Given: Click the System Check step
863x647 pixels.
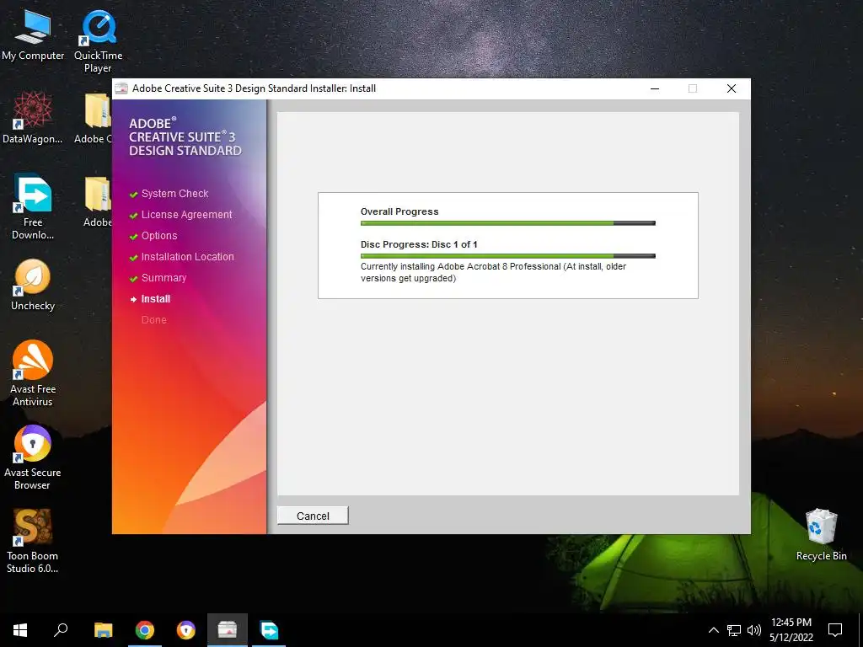Looking at the screenshot, I should [174, 194].
